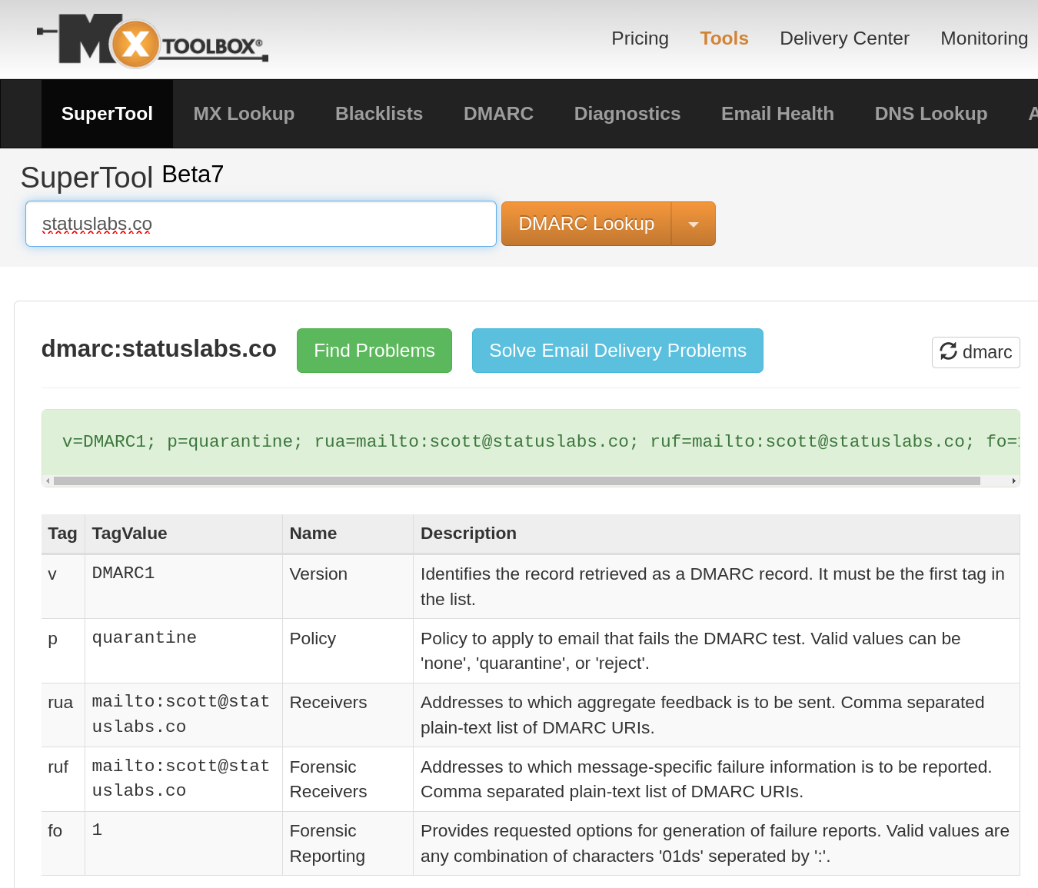Click the Version description text
Screen dimensions: 1038x888
coord(712,587)
